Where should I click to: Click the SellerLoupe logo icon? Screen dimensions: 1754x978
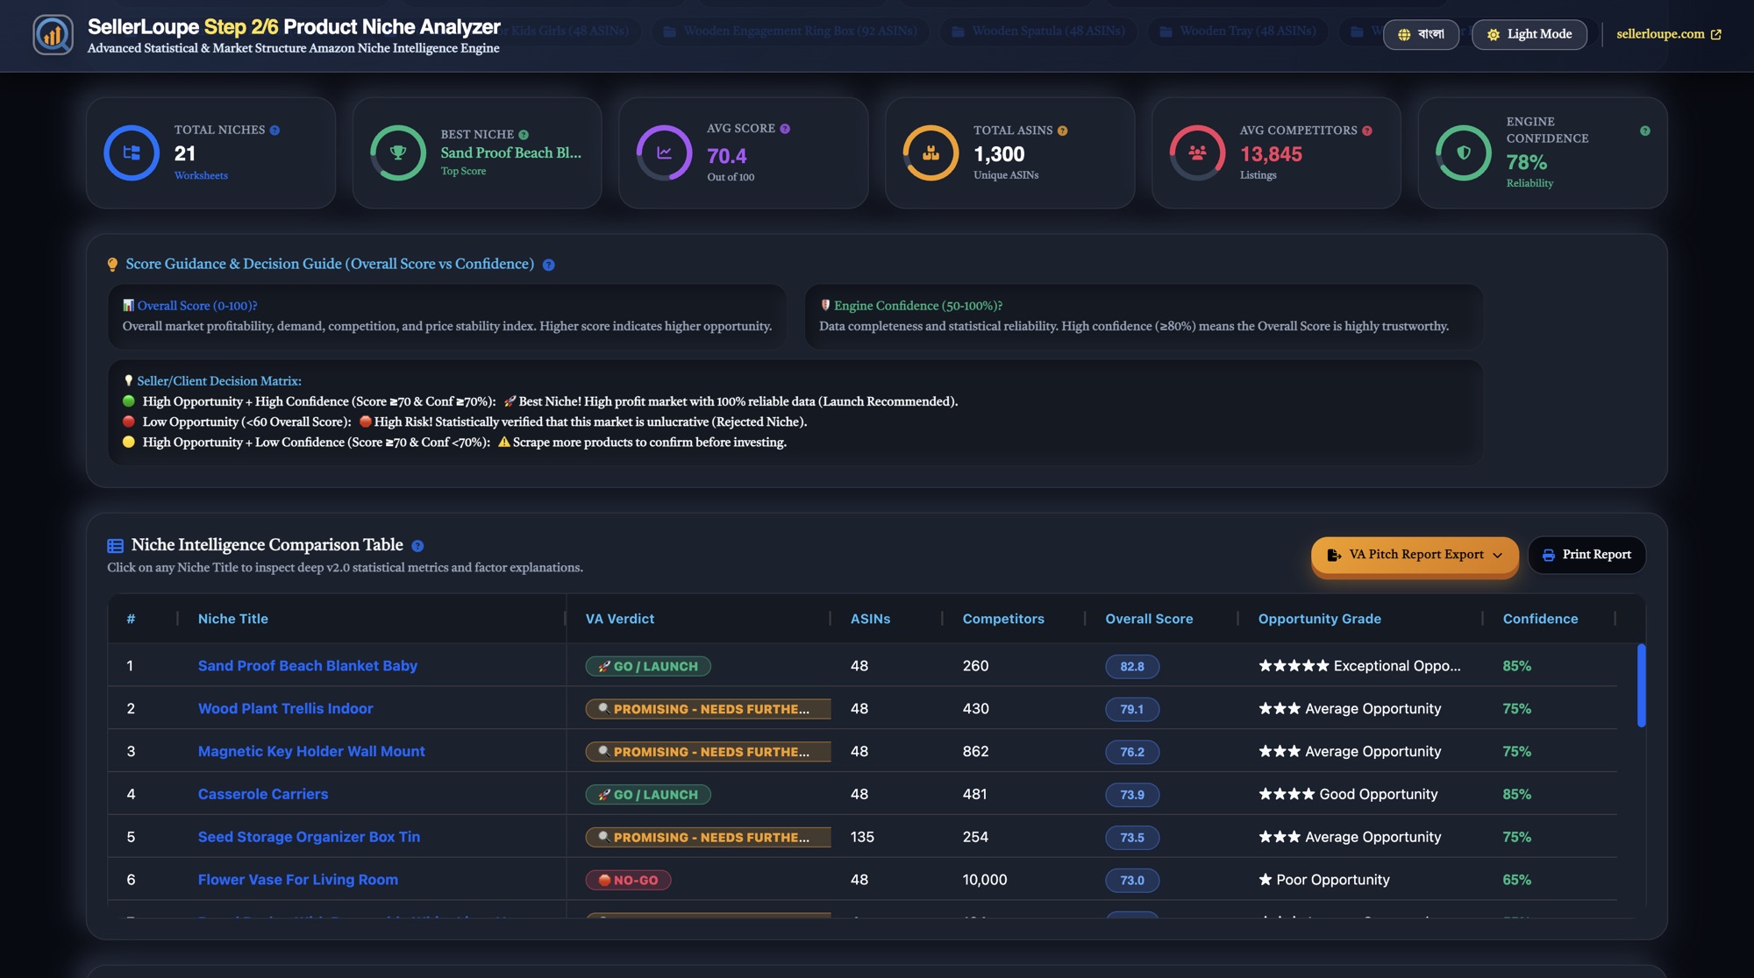53,35
